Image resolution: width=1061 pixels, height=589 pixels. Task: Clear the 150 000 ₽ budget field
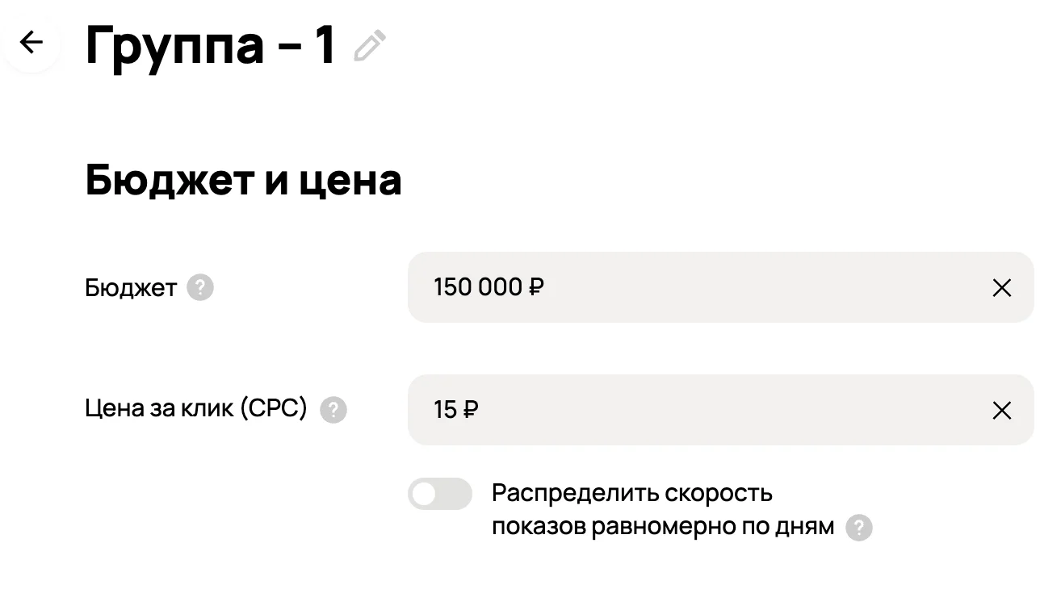(x=1001, y=288)
